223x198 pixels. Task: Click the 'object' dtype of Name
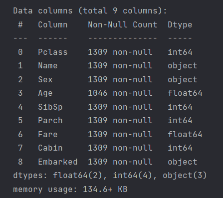(183, 66)
